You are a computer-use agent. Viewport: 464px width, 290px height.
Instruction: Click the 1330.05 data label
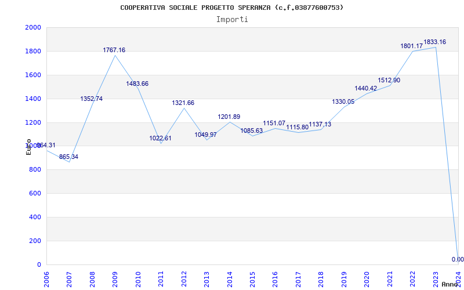coord(343,102)
